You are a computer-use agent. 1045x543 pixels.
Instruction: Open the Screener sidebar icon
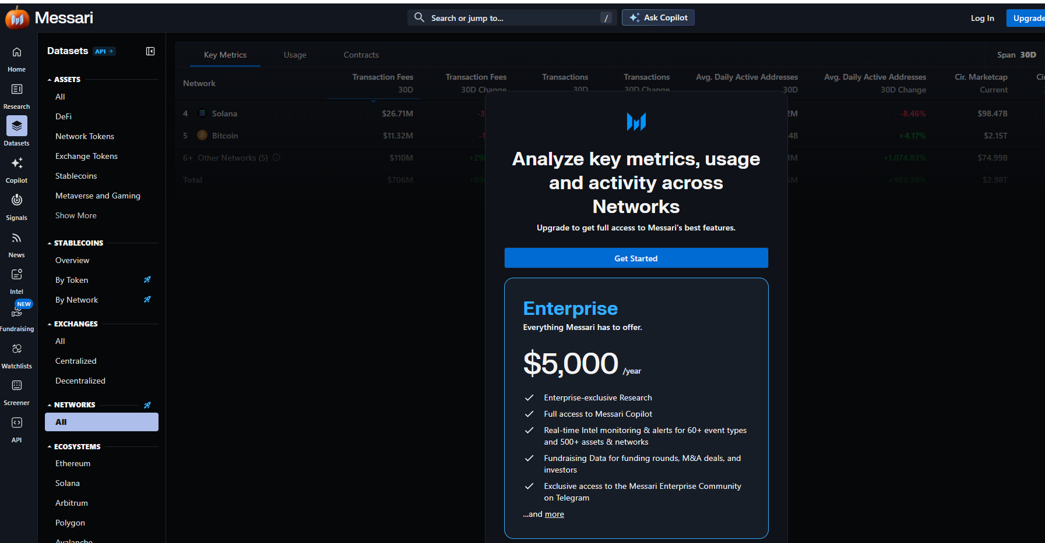pyautogui.click(x=17, y=385)
